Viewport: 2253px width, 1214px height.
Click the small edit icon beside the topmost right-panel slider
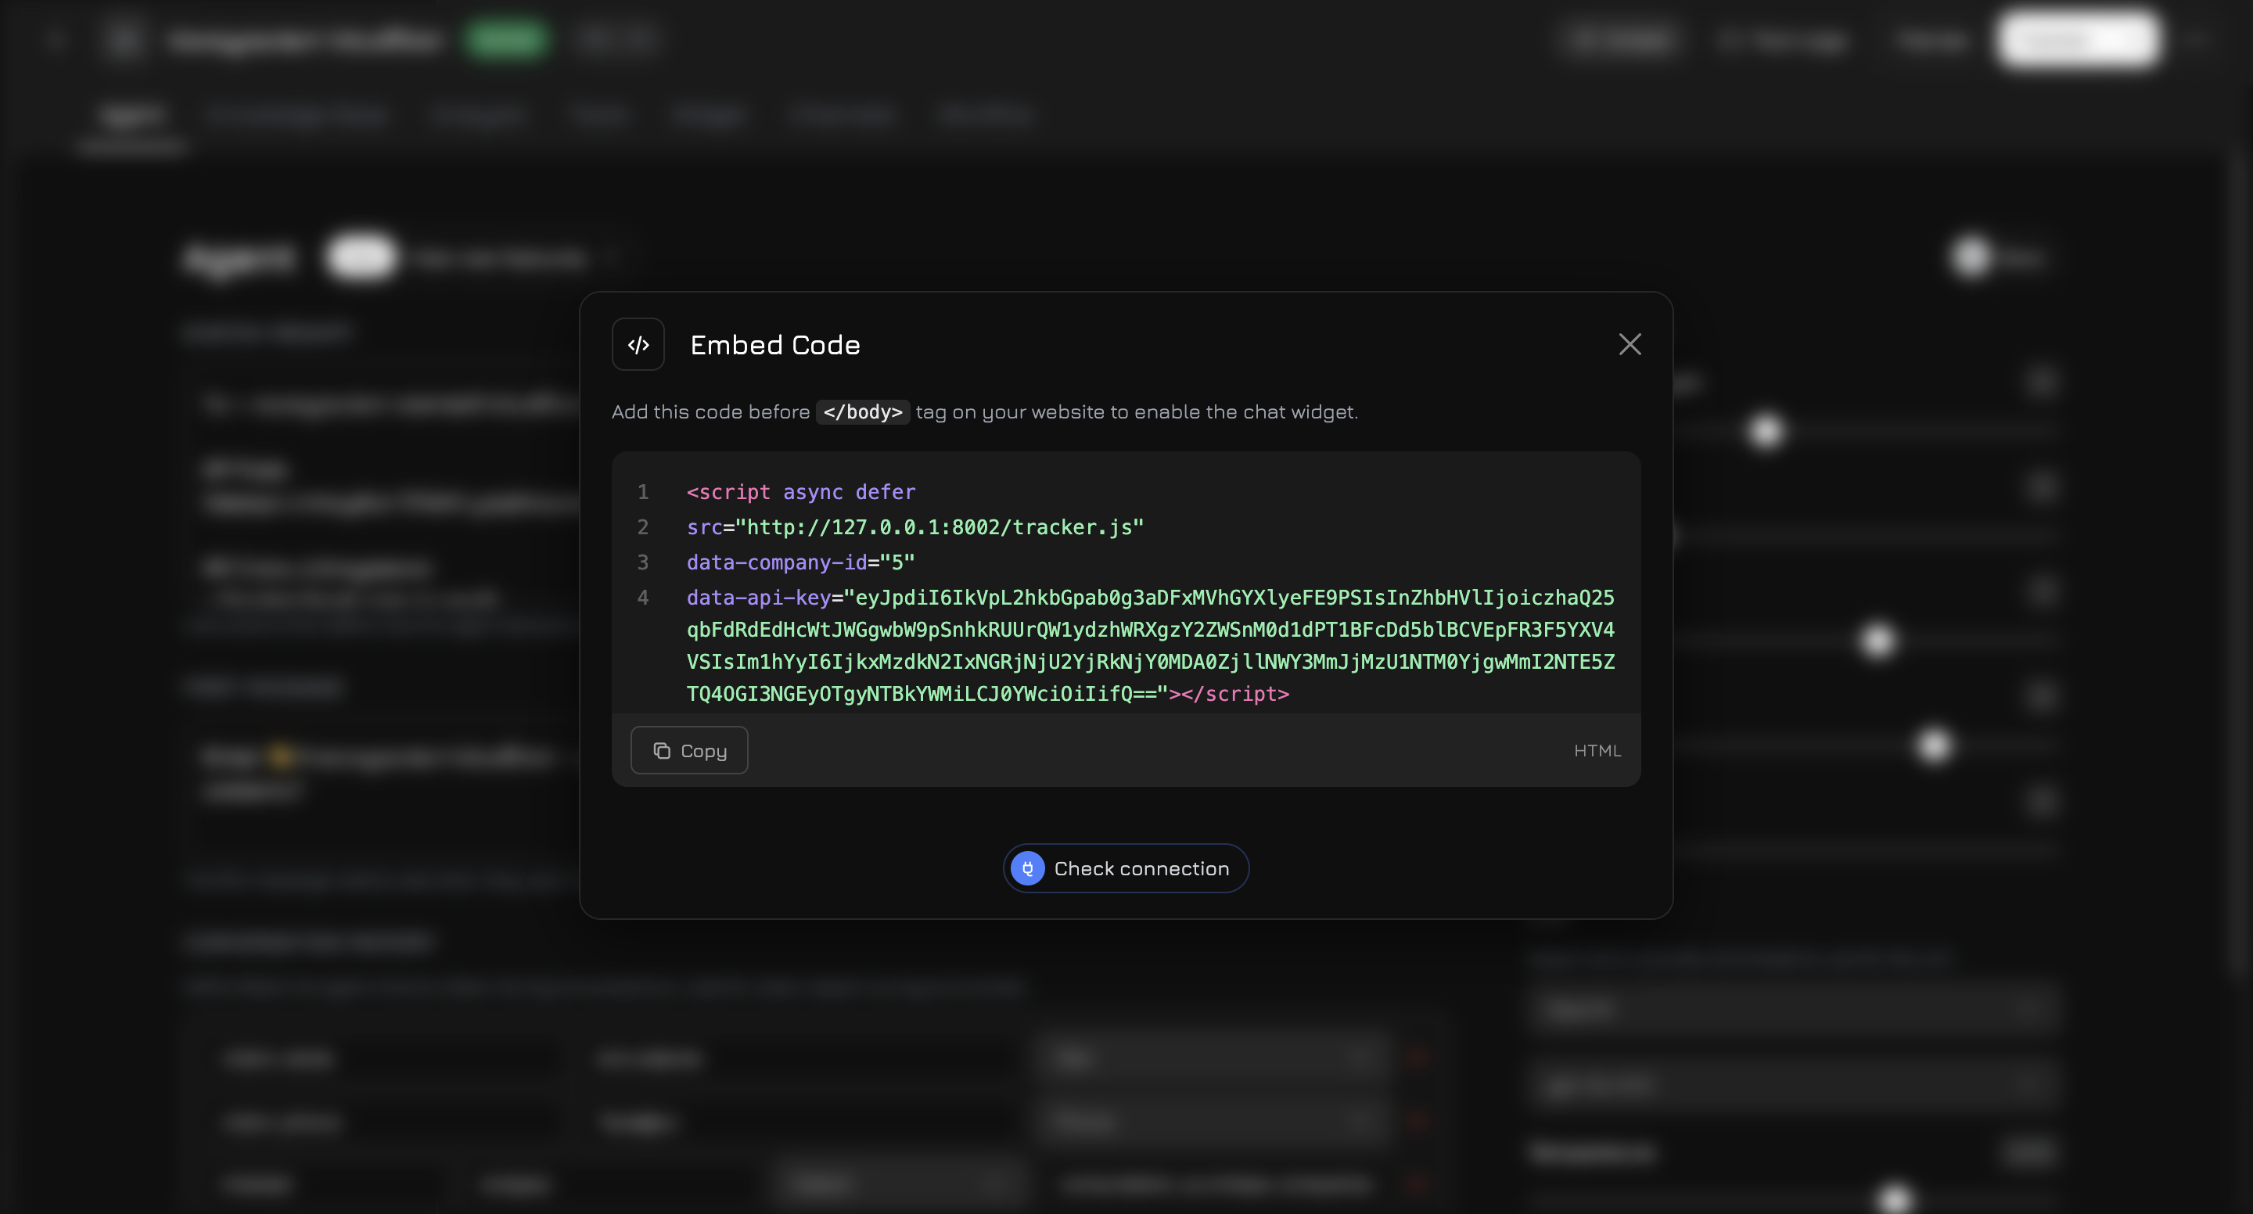[x=2044, y=383]
